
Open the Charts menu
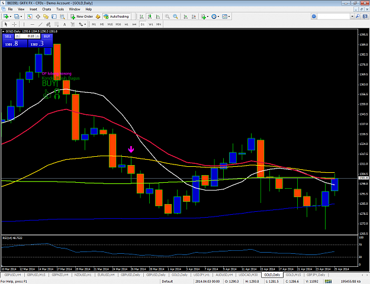(47, 9)
